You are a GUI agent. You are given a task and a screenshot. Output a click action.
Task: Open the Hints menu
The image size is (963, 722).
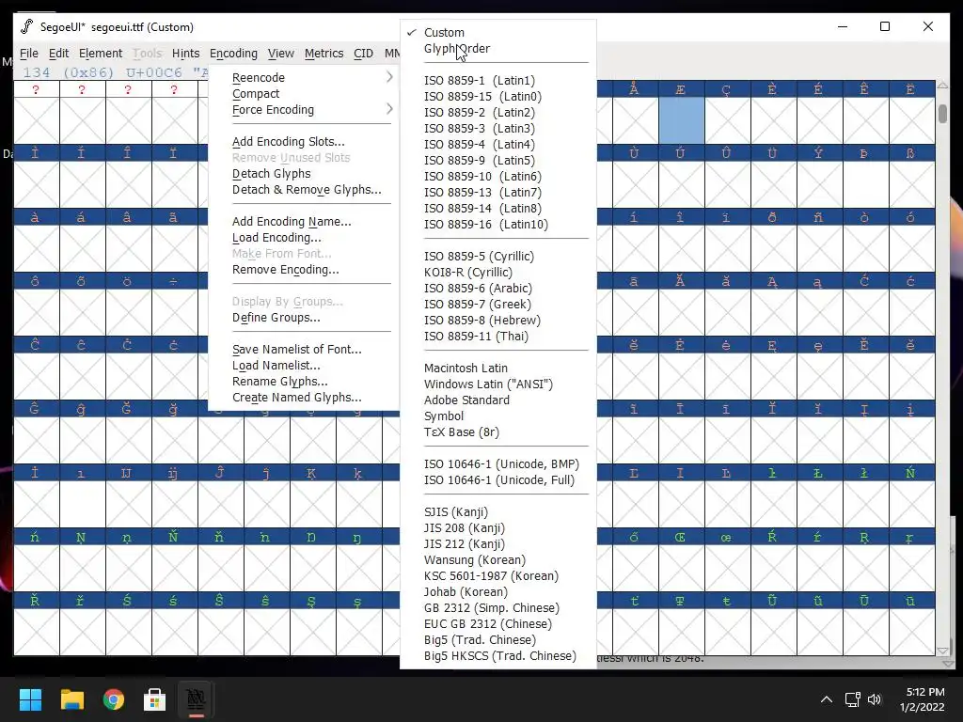point(185,54)
